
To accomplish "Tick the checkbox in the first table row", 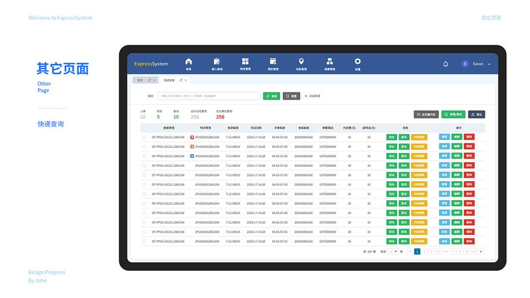I will click(x=144, y=137).
